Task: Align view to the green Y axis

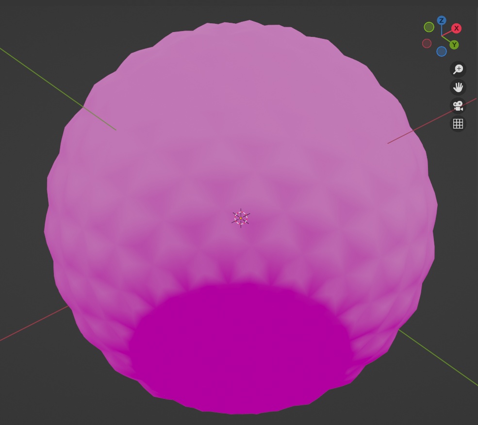Action: pos(454,45)
